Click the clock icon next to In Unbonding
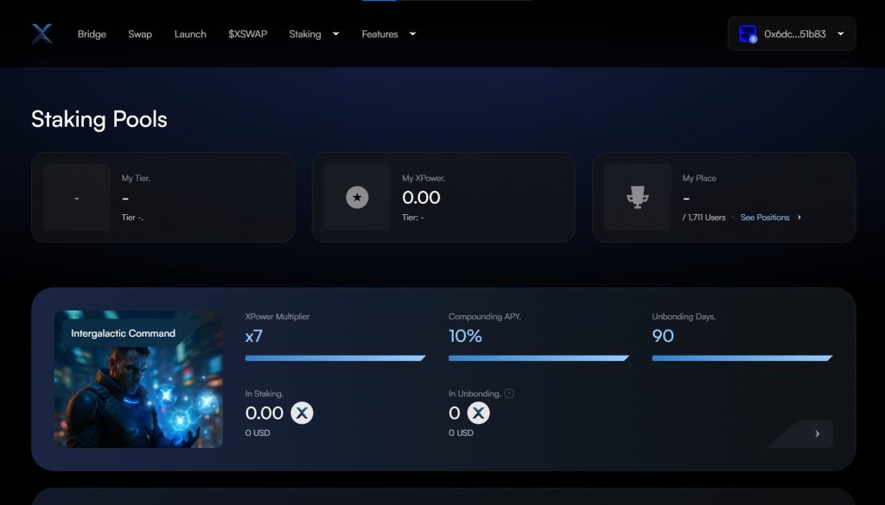Viewport: 885px width, 505px height. click(x=509, y=394)
